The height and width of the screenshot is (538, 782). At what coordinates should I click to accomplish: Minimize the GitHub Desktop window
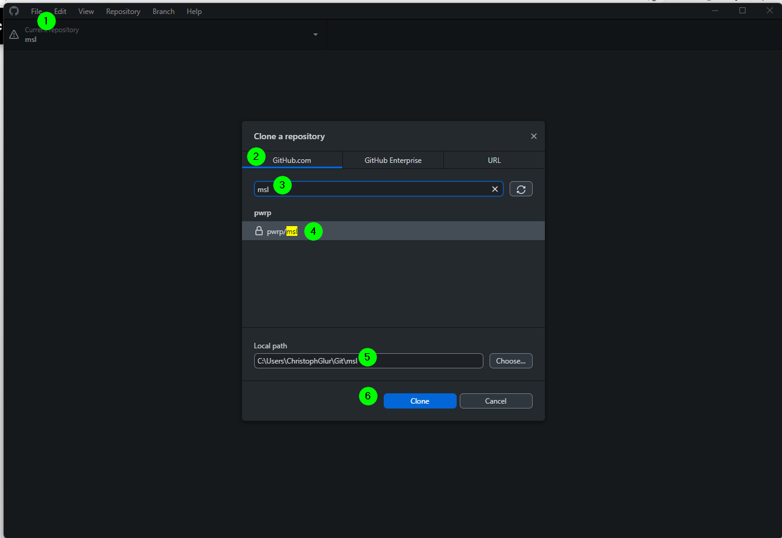[716, 10]
